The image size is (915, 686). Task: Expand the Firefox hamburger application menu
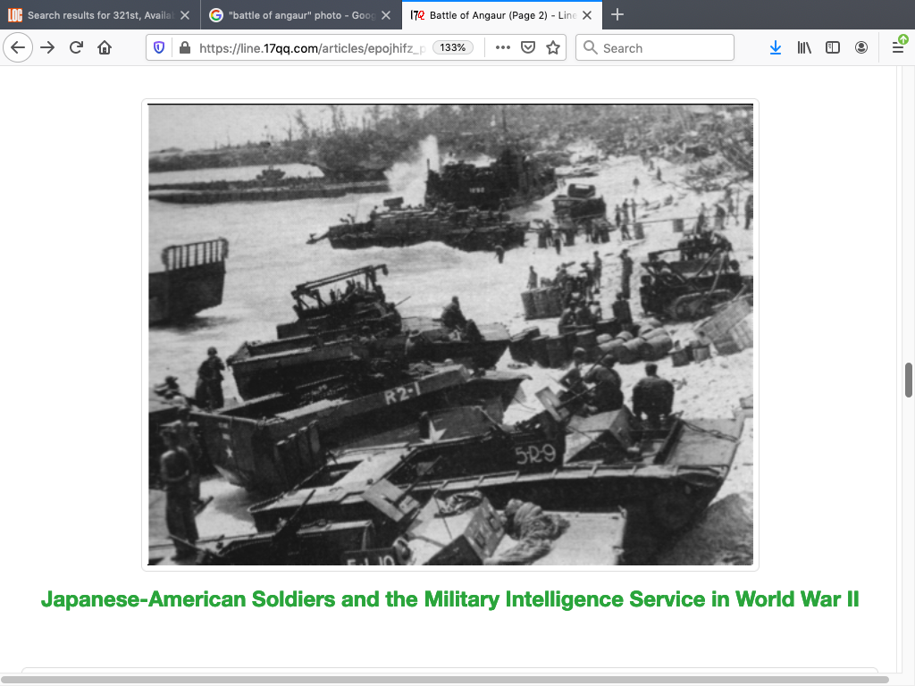pos(898,48)
